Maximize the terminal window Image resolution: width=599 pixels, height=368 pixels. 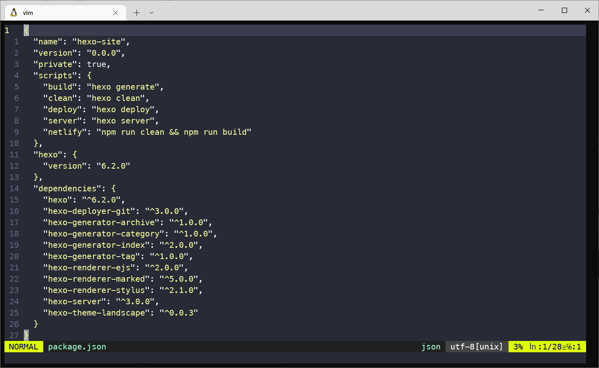tap(564, 10)
